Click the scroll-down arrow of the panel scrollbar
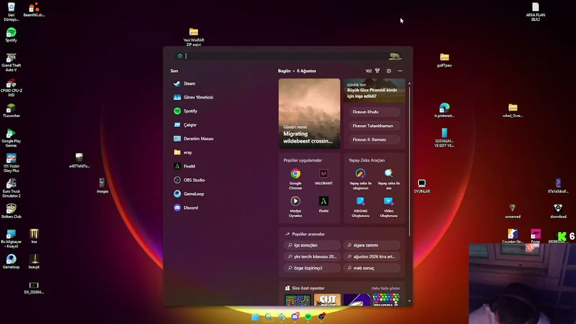Viewport: 576px width, 324px height. 409,301
